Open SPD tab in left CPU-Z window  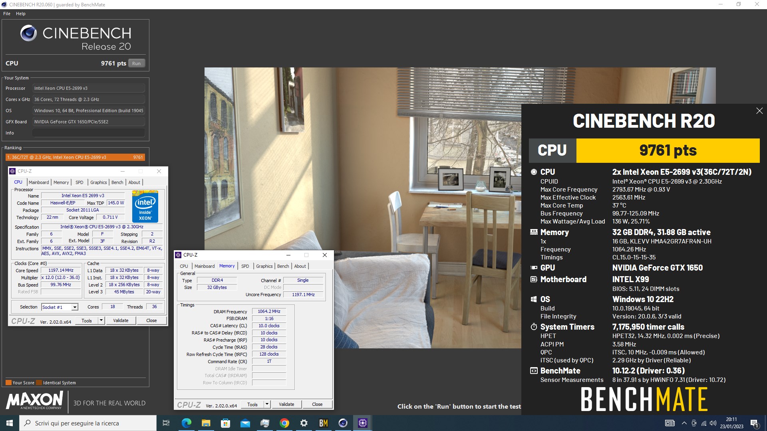coord(79,182)
